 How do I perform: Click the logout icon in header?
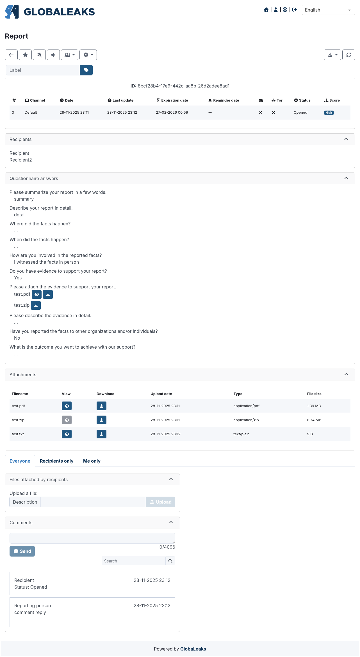(295, 10)
